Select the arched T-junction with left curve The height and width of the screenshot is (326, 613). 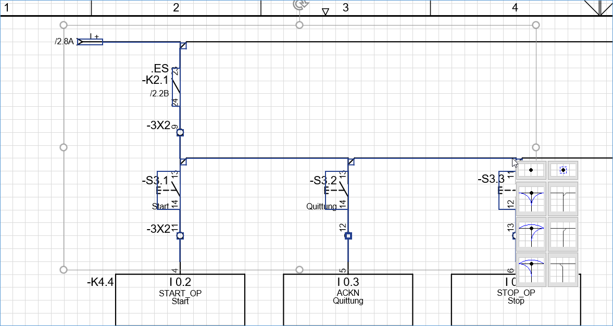531,269
